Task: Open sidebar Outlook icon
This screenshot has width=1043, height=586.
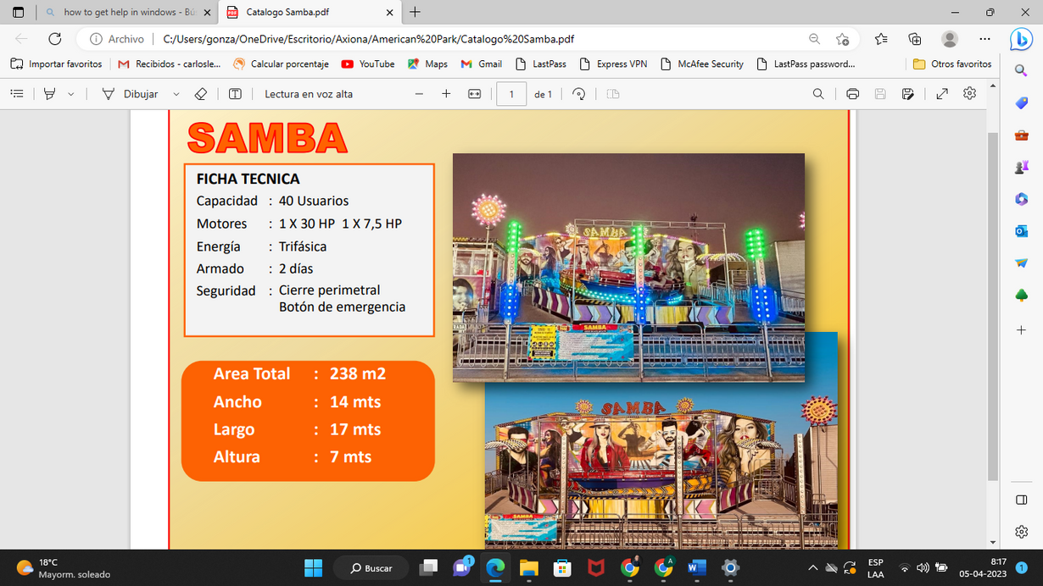Action: tap(1021, 231)
